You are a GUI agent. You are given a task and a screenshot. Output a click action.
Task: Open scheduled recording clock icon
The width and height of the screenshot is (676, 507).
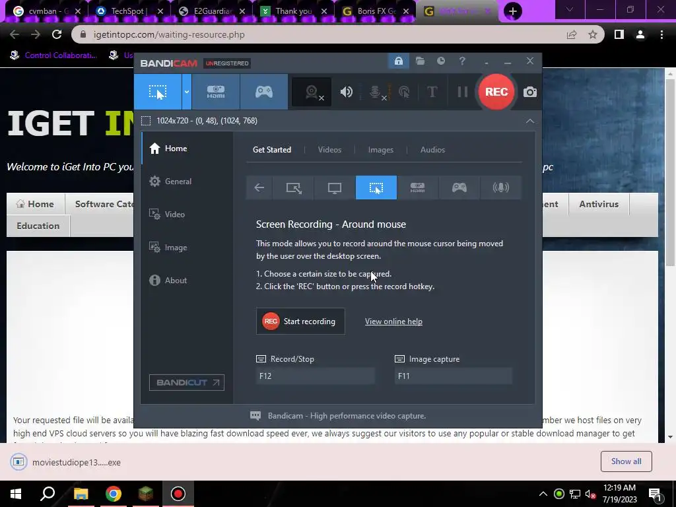(x=440, y=61)
